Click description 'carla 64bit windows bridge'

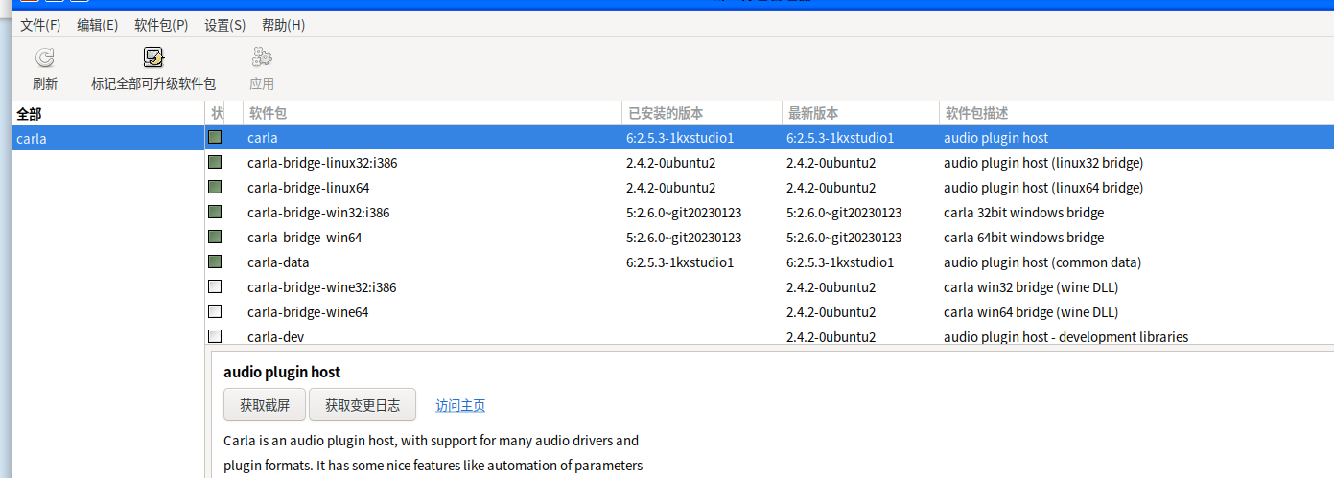click(1024, 238)
